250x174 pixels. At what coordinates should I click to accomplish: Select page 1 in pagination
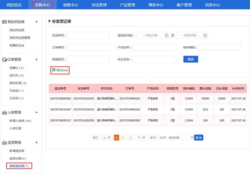(117, 137)
